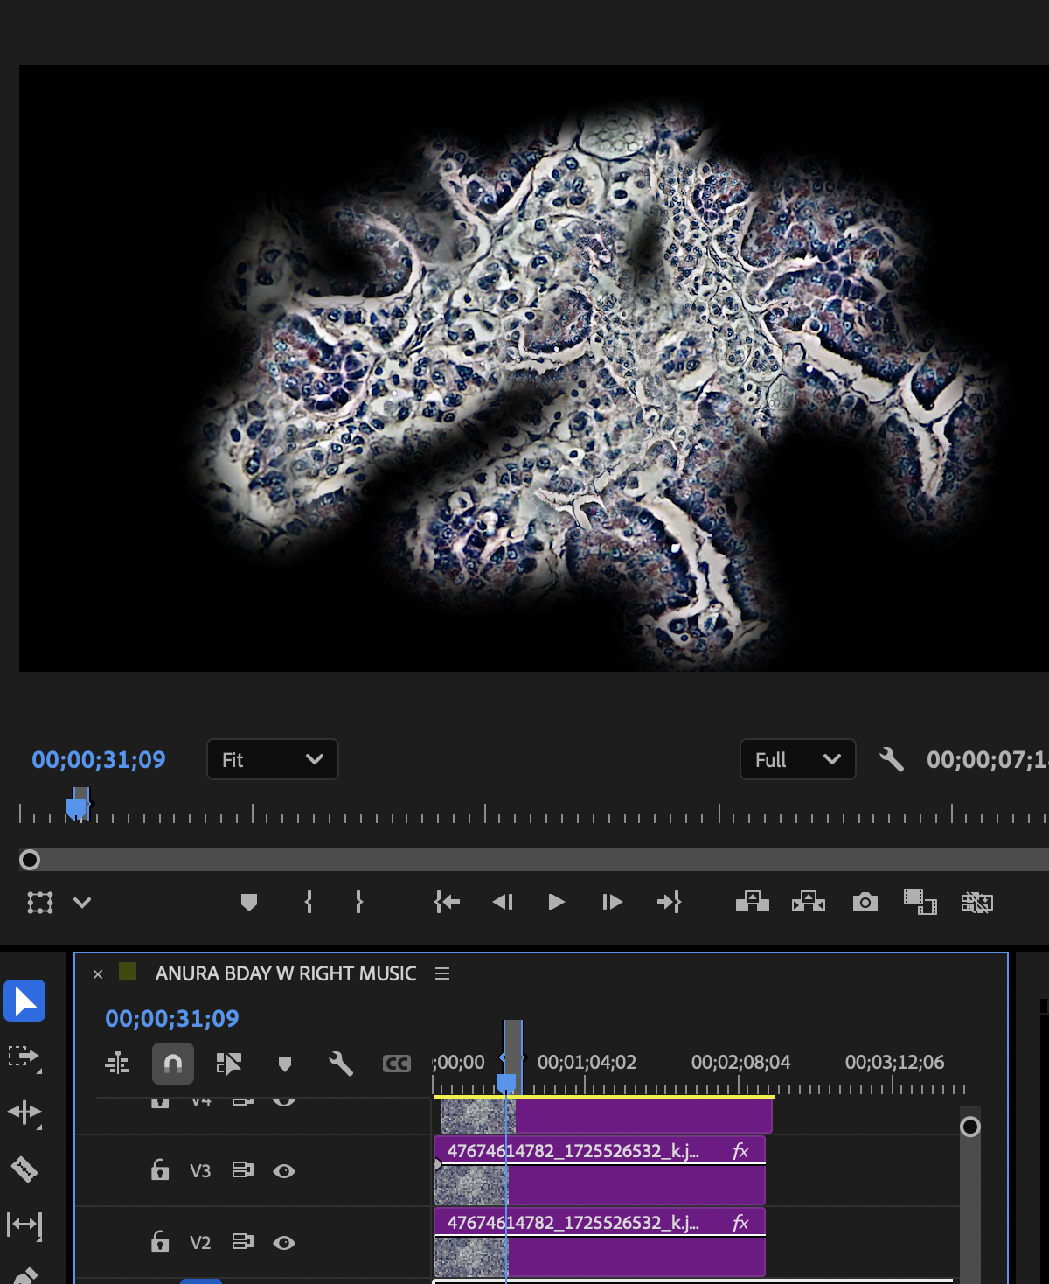Pick the Razor tool
The width and height of the screenshot is (1049, 1284).
[x=24, y=1169]
